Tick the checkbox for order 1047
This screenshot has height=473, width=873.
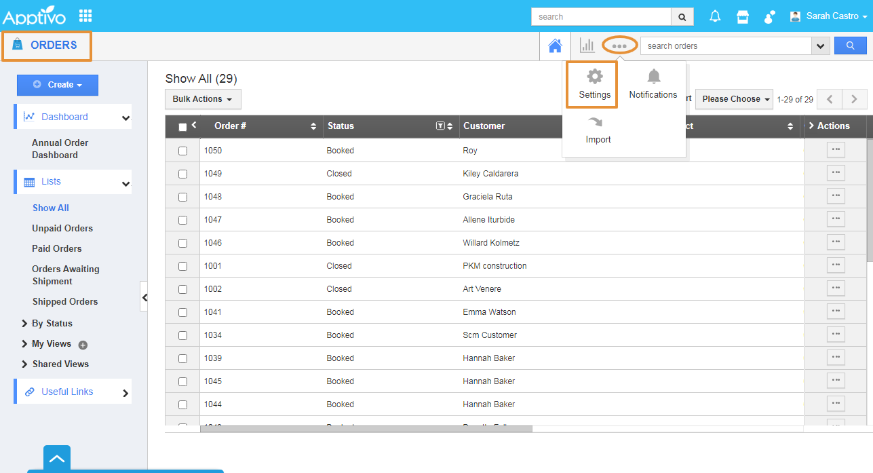click(182, 220)
